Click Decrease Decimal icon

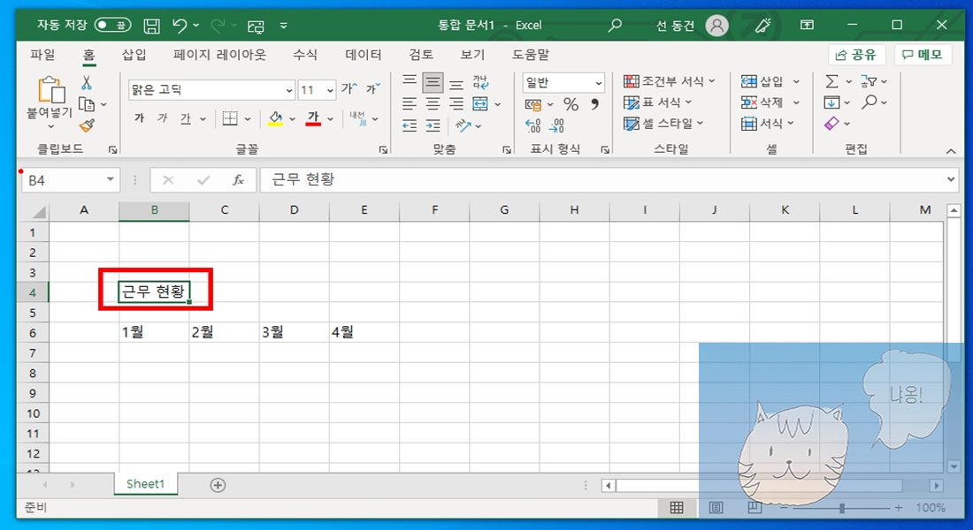click(x=556, y=125)
